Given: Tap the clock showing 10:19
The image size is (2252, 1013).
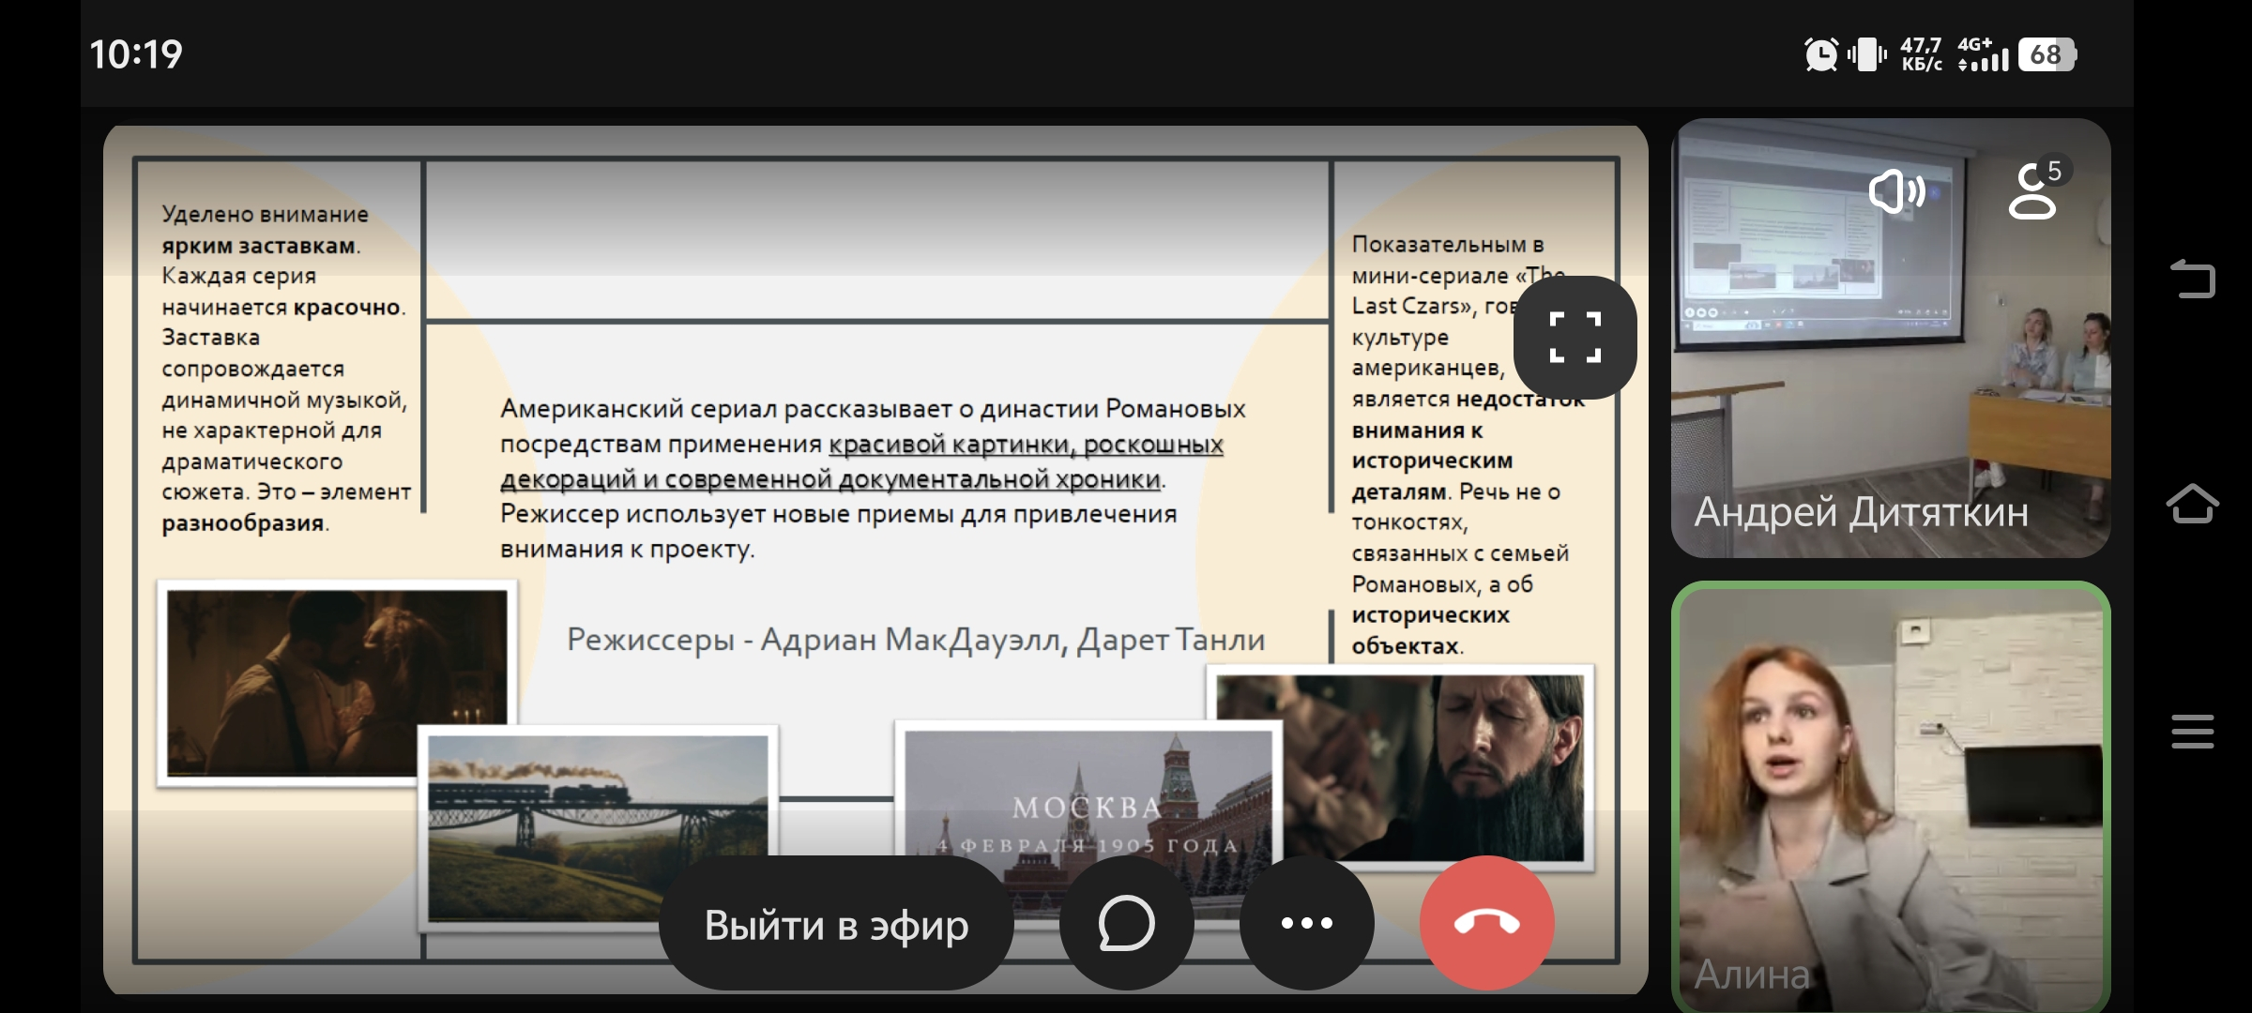Looking at the screenshot, I should (x=136, y=54).
